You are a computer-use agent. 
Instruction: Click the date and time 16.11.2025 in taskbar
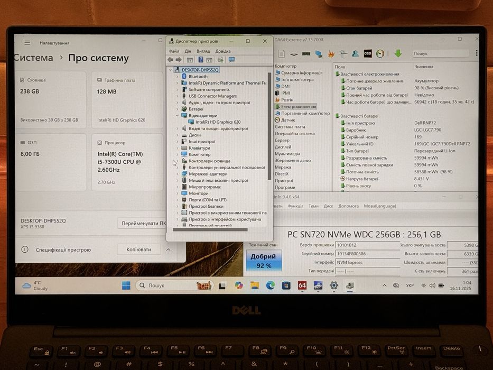point(460,285)
